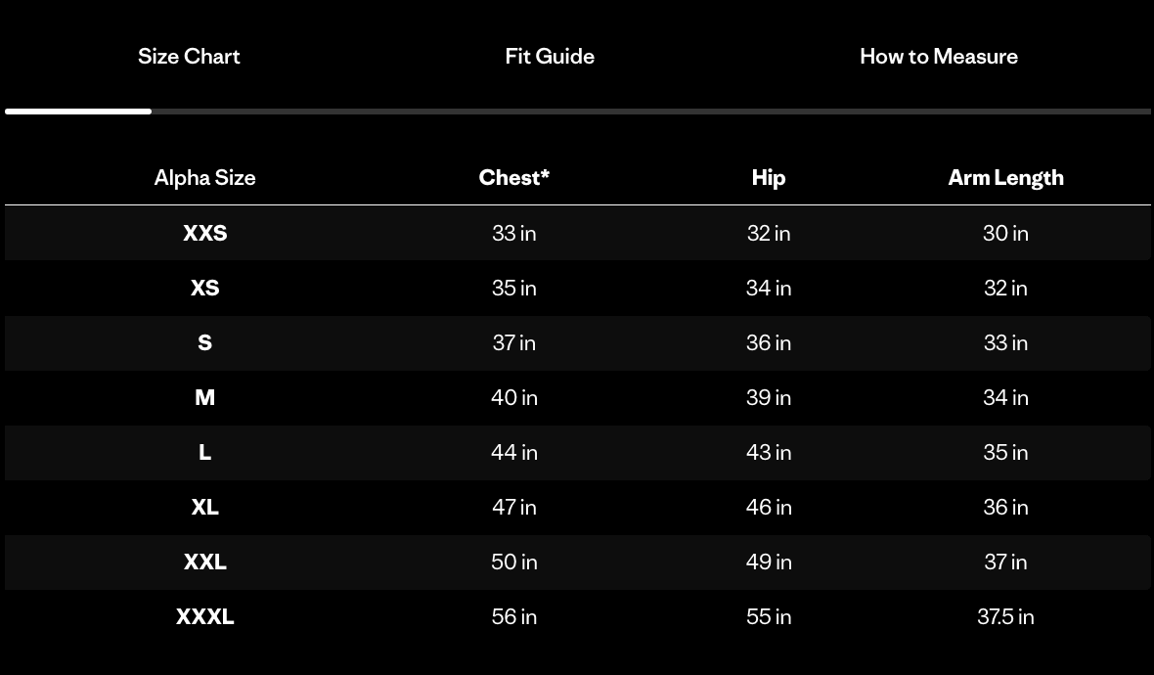This screenshot has height=675, width=1154.
Task: Select the XXXL size label
Action: [x=204, y=616]
